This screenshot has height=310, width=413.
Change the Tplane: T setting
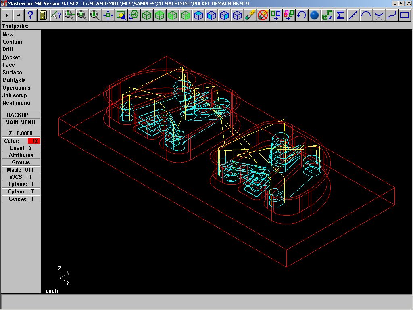click(21, 184)
